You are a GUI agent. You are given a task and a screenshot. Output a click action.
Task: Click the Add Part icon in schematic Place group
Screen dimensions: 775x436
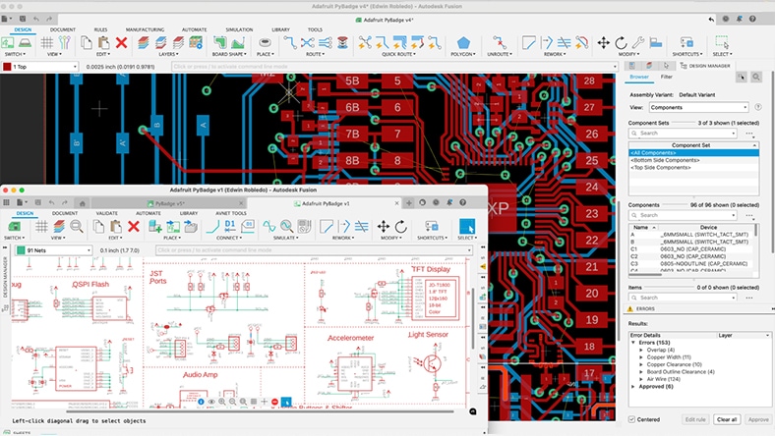pyautogui.click(x=155, y=227)
